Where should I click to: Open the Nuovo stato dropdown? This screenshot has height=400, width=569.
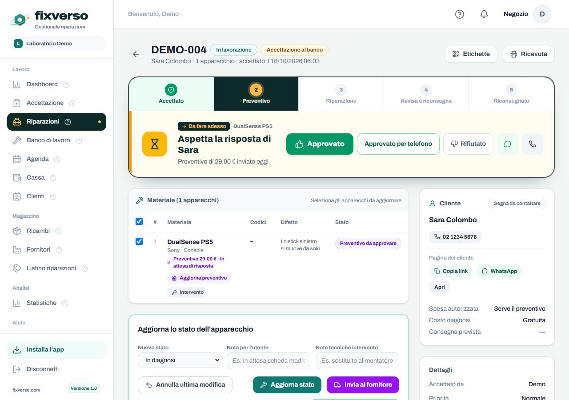click(x=180, y=360)
